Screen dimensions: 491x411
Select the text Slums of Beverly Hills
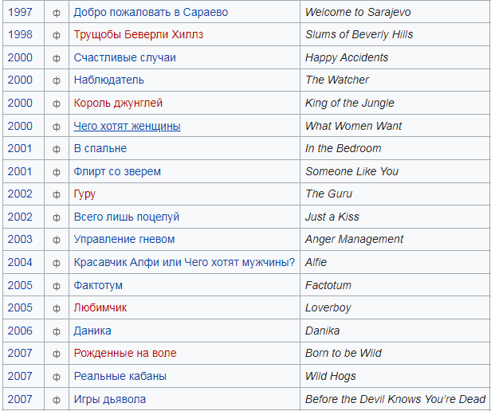359,34
